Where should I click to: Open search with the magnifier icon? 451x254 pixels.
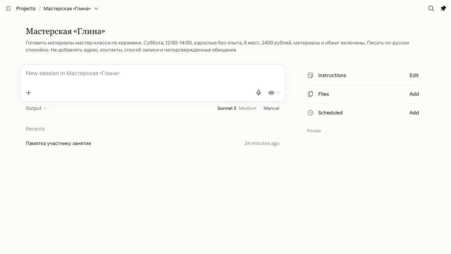tap(431, 8)
